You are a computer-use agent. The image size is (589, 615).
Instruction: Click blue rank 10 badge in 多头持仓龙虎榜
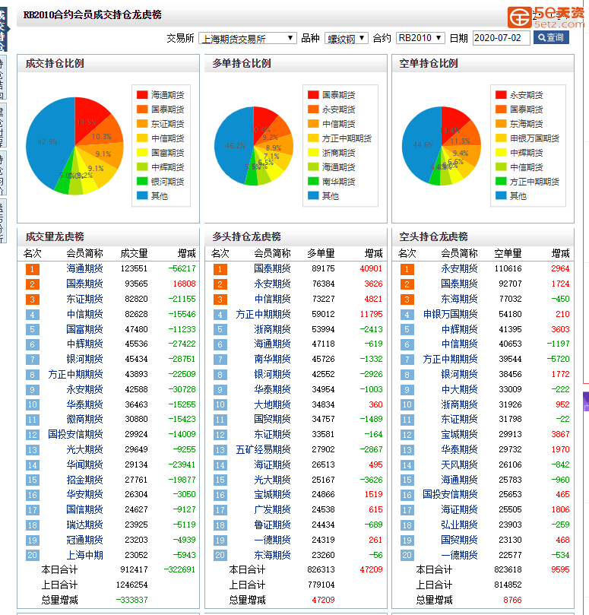(220, 404)
